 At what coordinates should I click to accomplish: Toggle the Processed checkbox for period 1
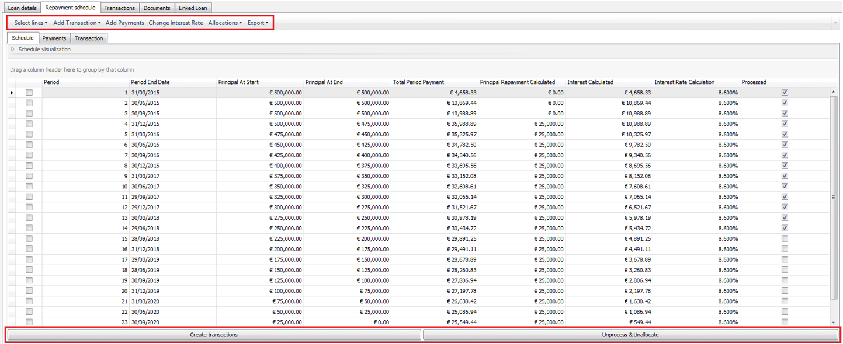(785, 93)
